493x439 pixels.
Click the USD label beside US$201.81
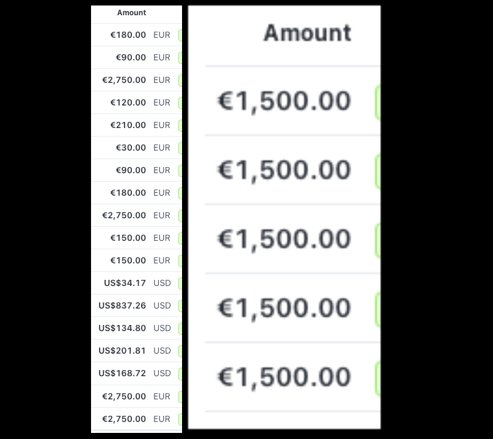coord(162,351)
